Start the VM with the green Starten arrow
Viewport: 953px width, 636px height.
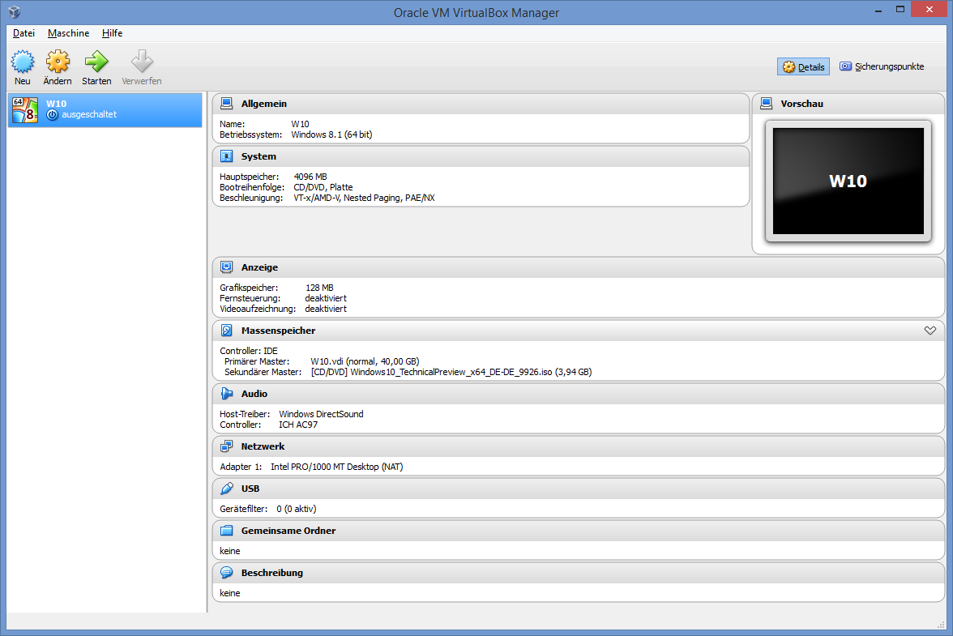[96, 62]
